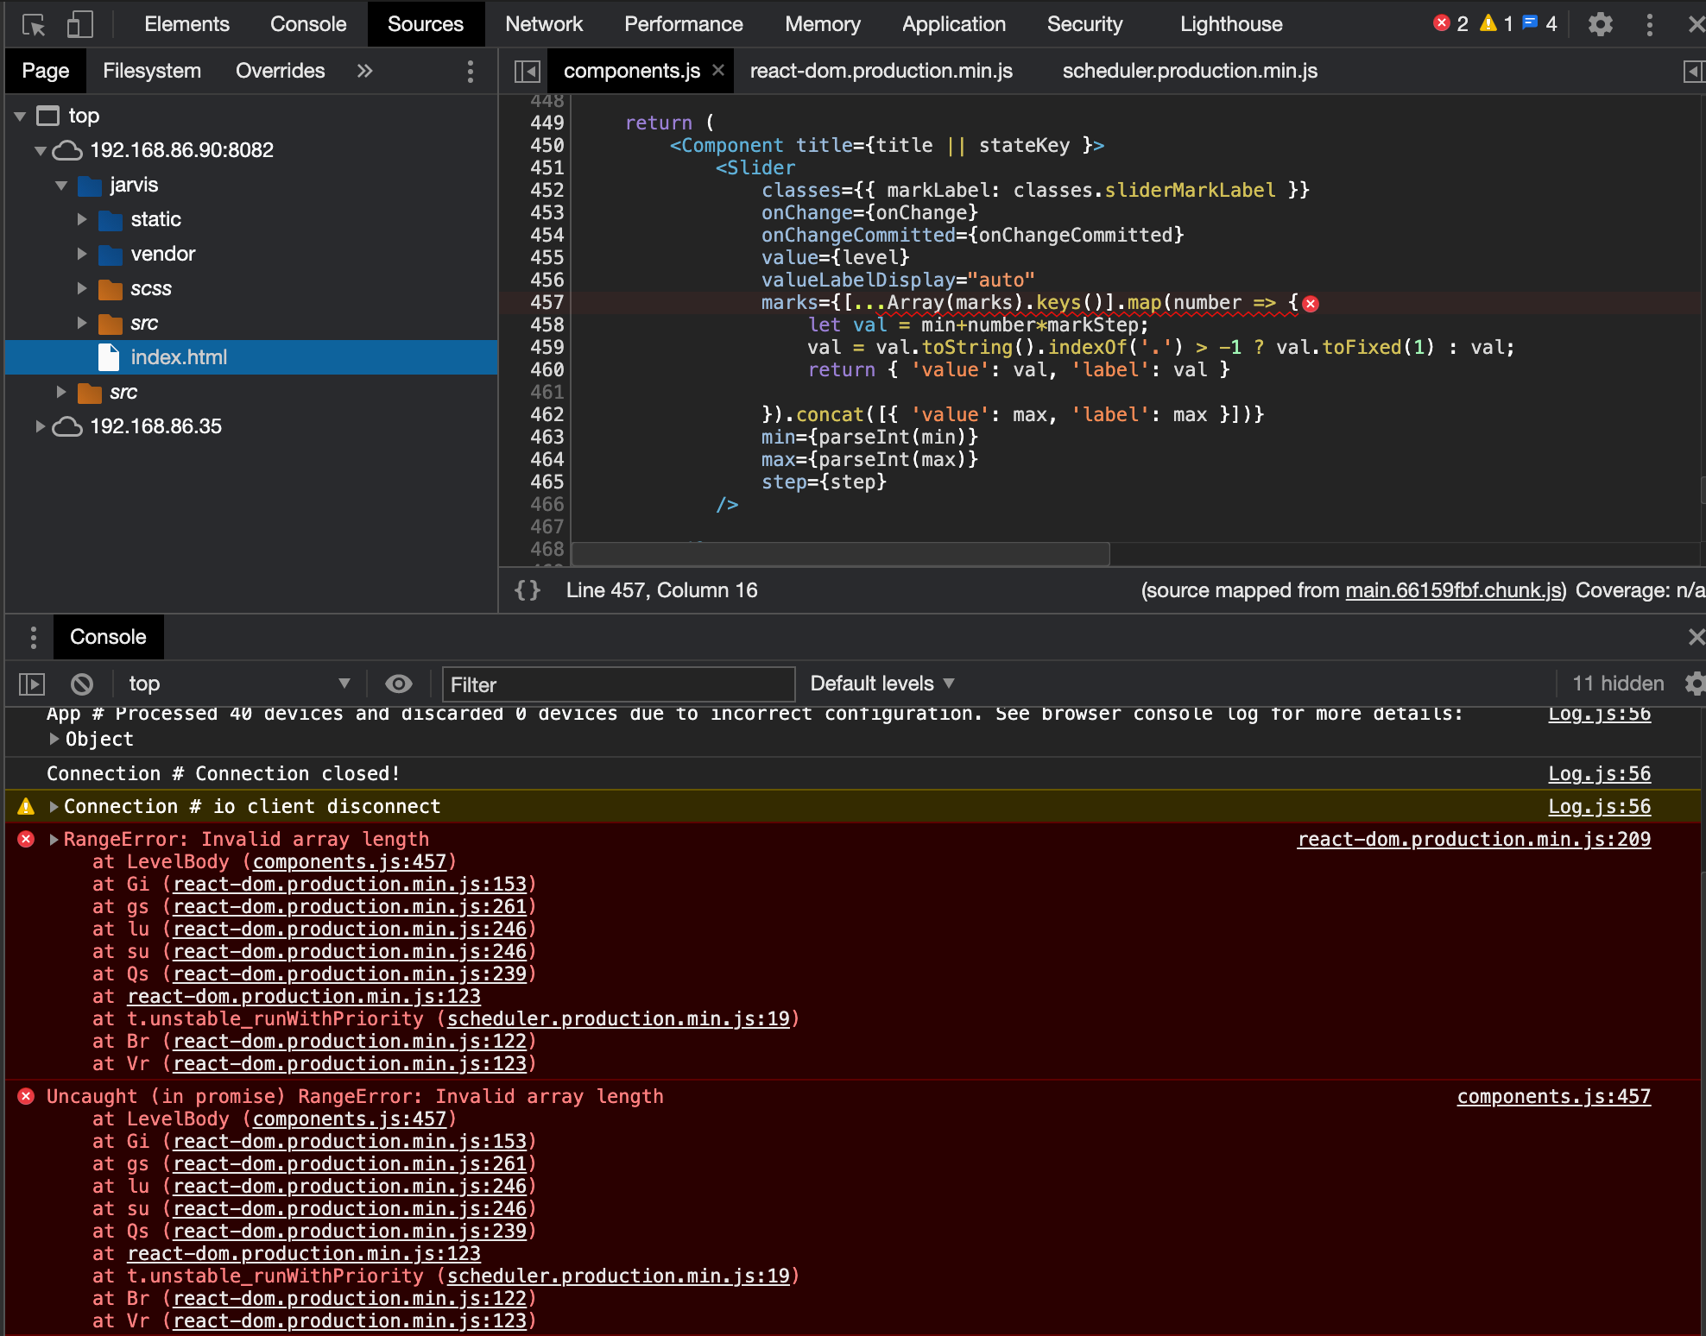The width and height of the screenshot is (1706, 1336).
Task: Click the console Filter input field
Action: click(618, 684)
